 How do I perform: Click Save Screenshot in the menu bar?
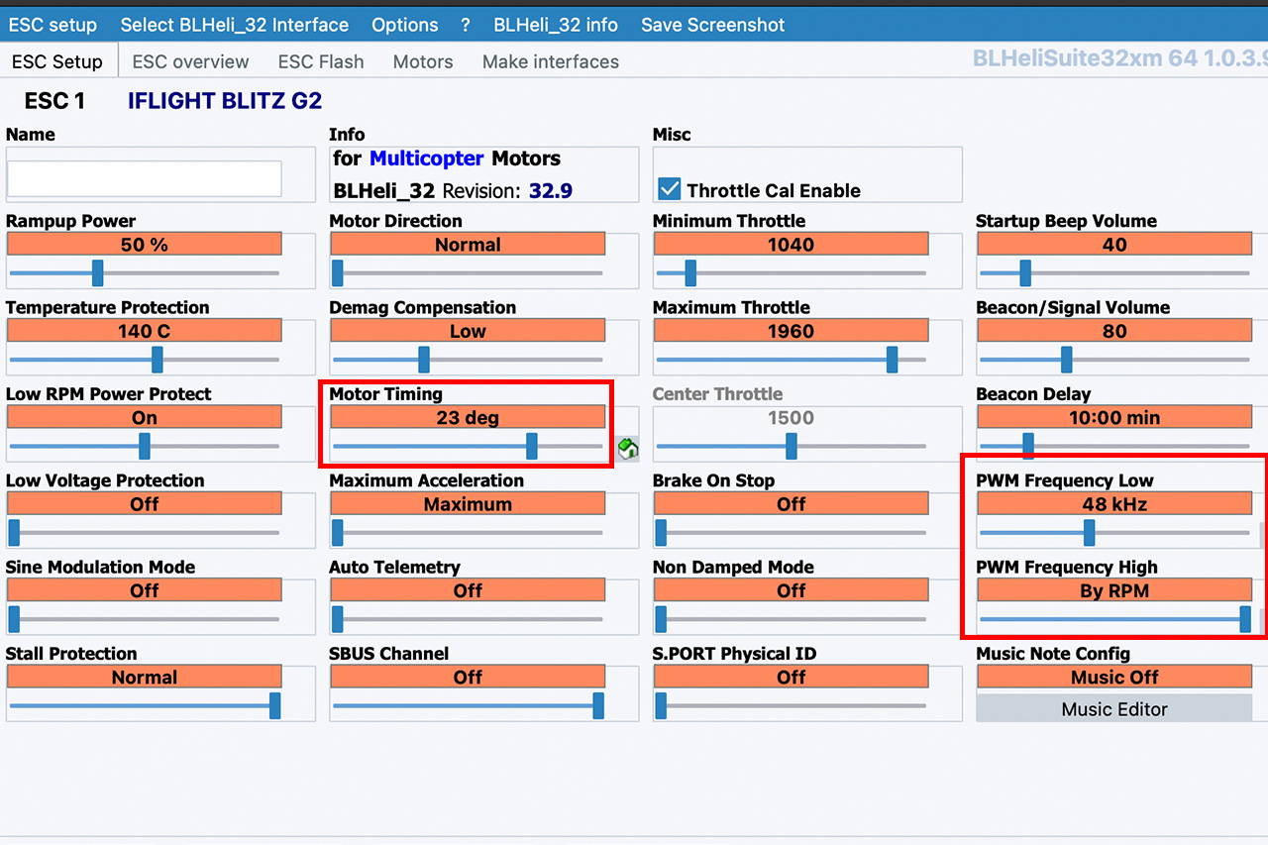click(713, 25)
